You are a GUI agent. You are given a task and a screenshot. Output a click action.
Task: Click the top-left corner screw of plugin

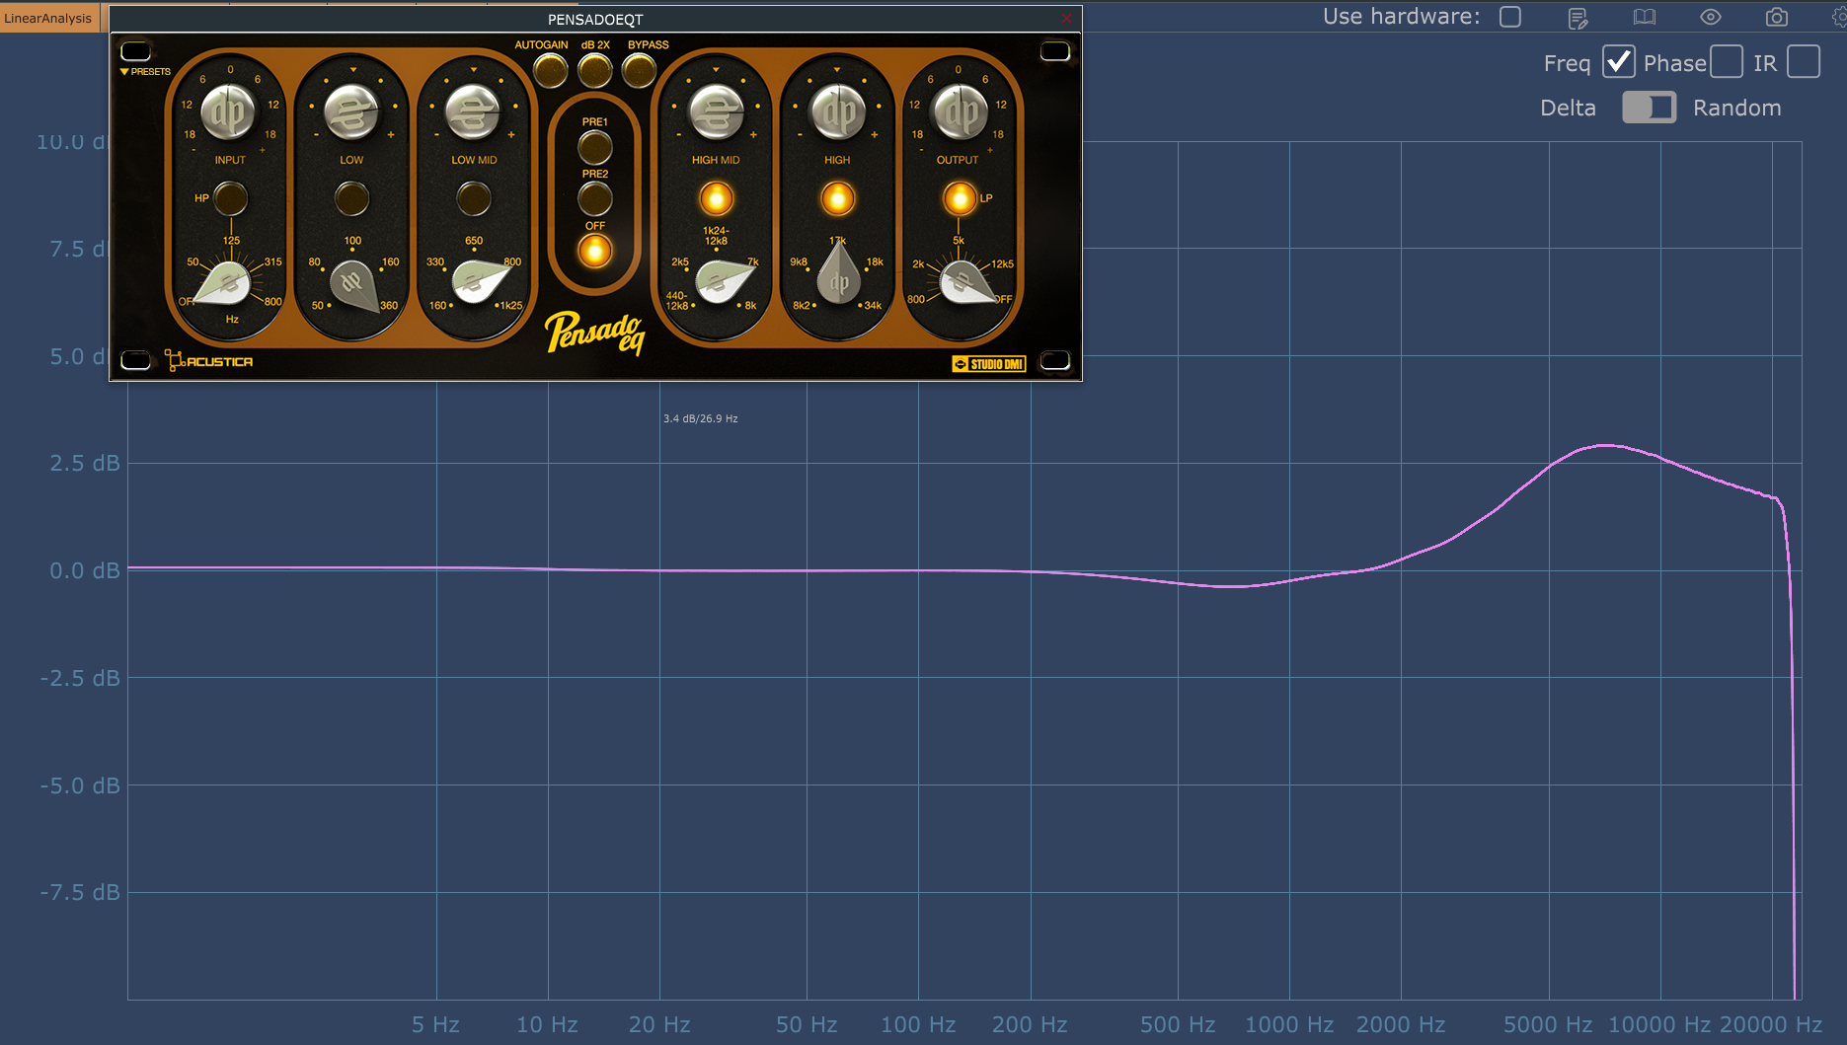coord(135,51)
